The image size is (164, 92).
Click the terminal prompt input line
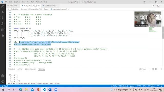(34, 83)
